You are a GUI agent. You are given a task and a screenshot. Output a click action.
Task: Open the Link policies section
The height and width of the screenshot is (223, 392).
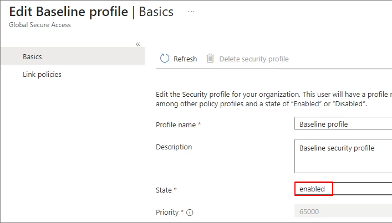(42, 74)
